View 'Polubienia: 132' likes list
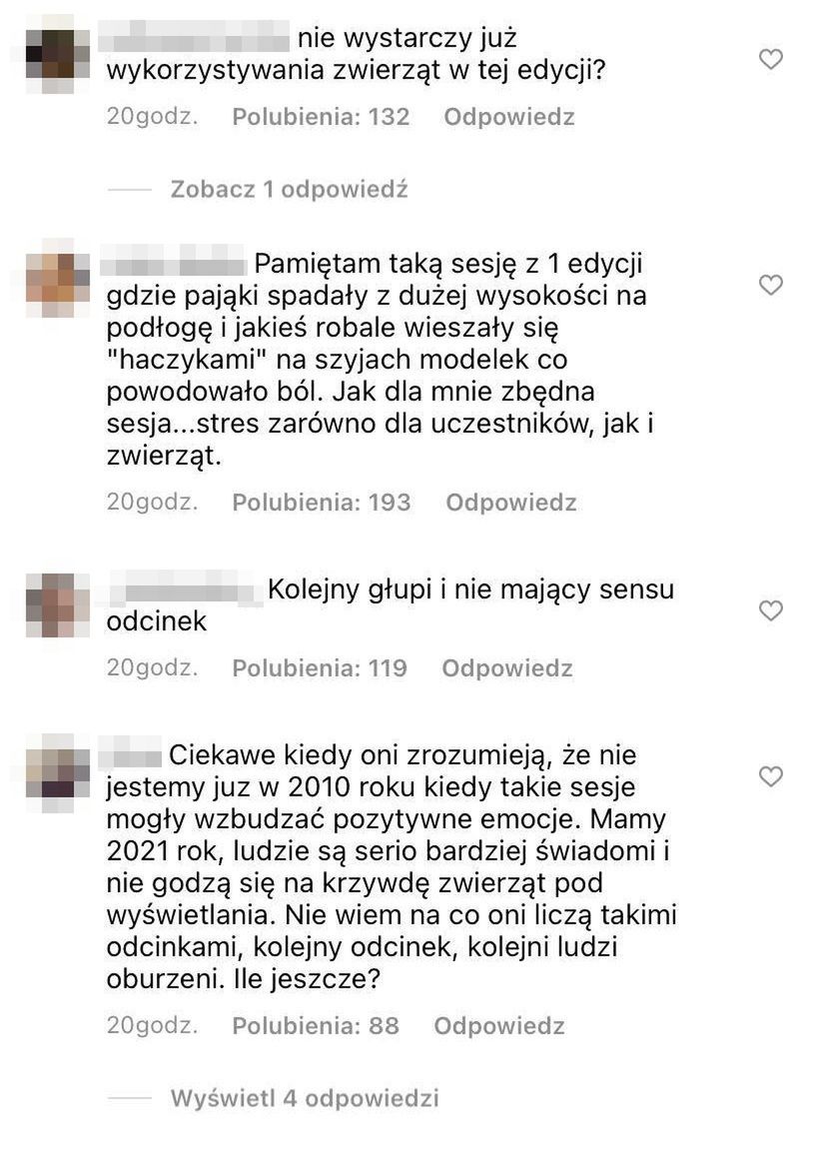This screenshot has width=817, height=1149. 321,117
